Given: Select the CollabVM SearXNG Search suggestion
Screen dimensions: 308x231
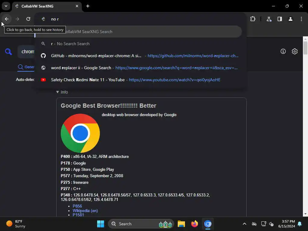Looking at the screenshot, I should (x=138, y=32).
